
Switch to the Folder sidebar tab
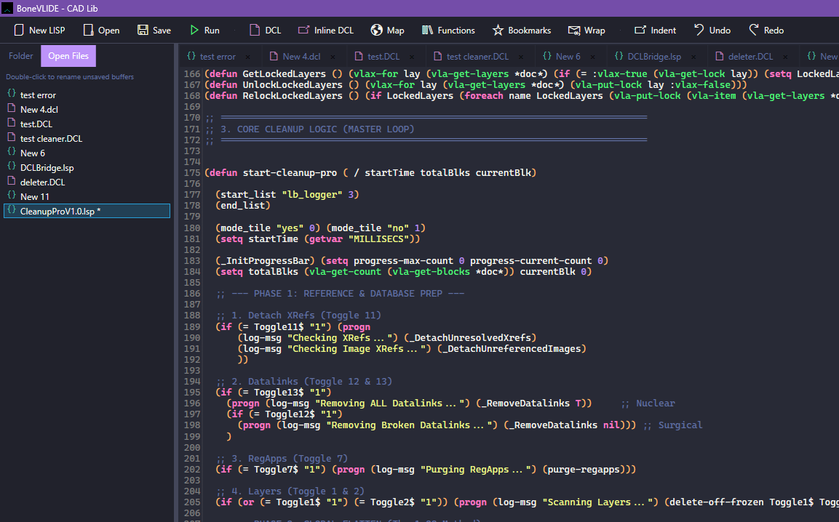point(21,56)
